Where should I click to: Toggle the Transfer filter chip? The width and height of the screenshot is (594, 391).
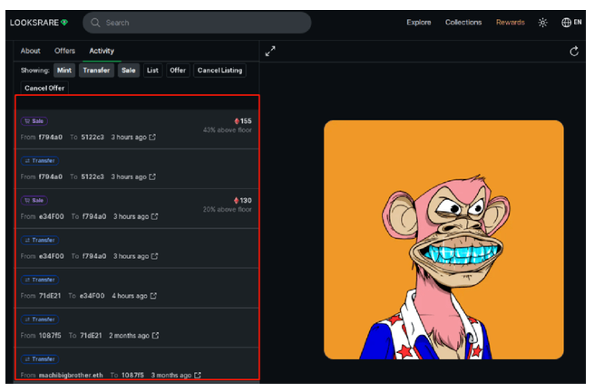click(96, 71)
